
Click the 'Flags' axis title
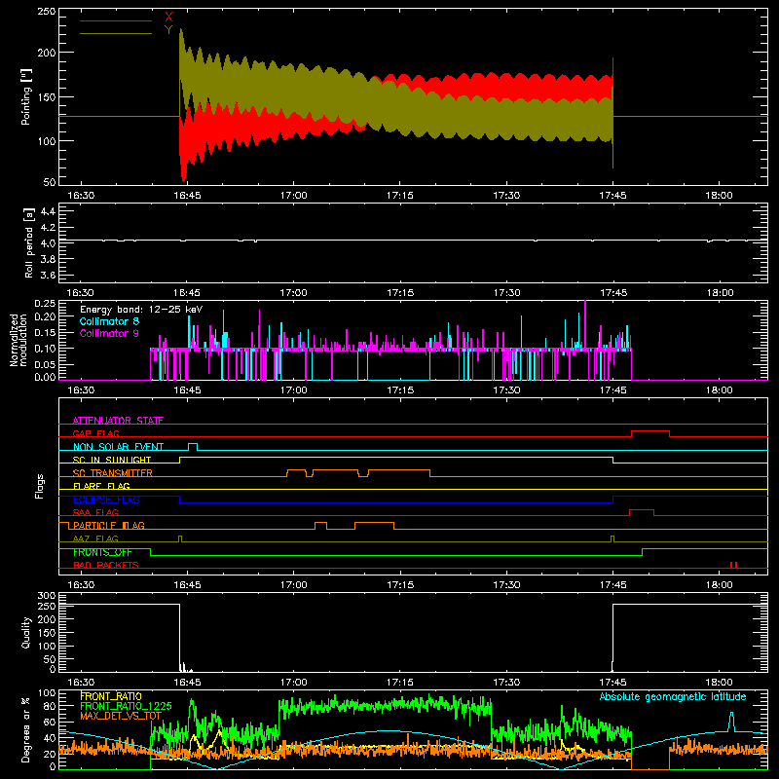coord(39,486)
